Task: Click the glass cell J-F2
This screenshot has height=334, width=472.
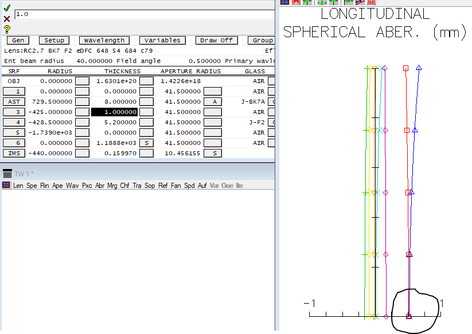Action: [257, 123]
